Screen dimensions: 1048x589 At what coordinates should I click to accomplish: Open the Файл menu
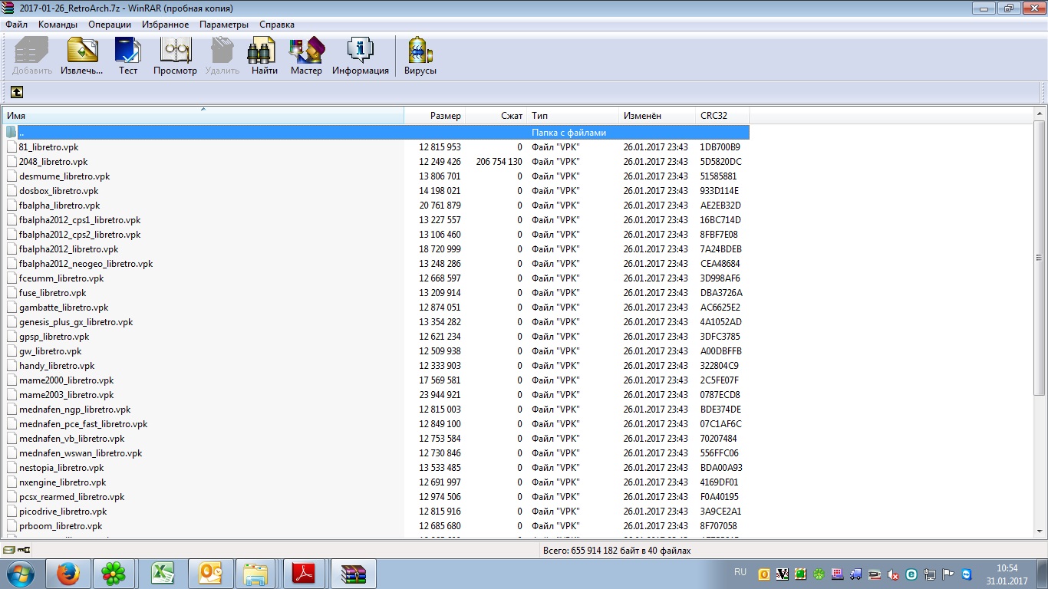[16, 25]
